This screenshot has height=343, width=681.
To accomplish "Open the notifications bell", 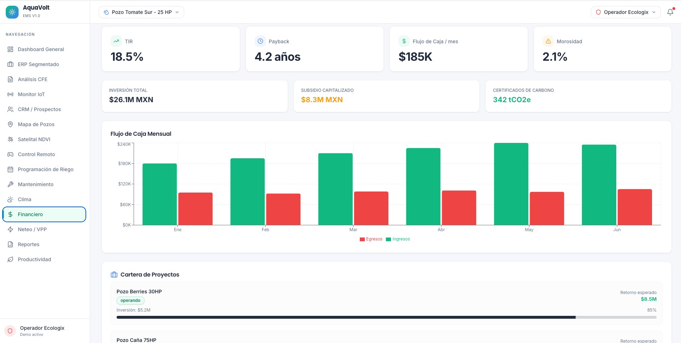I will 670,12.
